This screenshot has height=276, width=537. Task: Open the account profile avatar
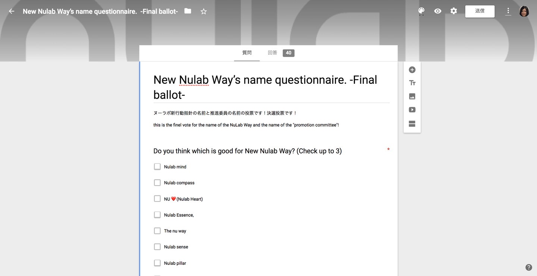click(524, 11)
